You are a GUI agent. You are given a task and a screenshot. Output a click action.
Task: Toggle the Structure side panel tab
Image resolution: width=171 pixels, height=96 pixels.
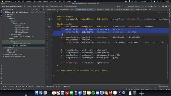click(1, 69)
